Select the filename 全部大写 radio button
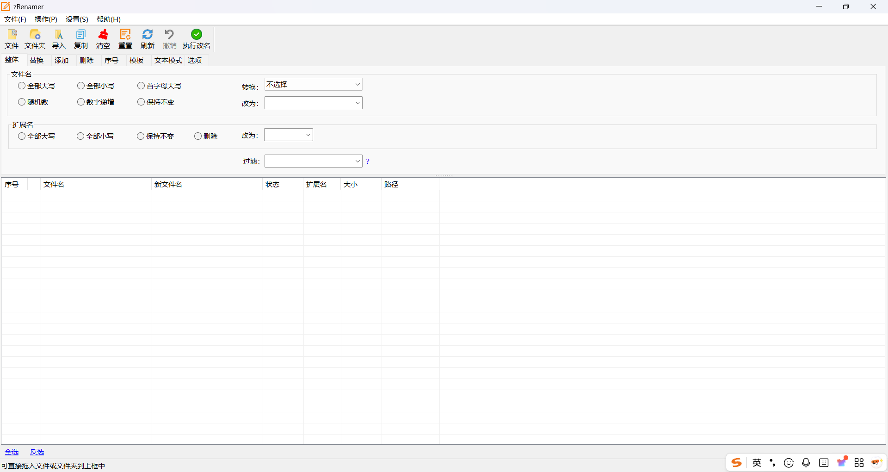The image size is (888, 472). coord(22,86)
